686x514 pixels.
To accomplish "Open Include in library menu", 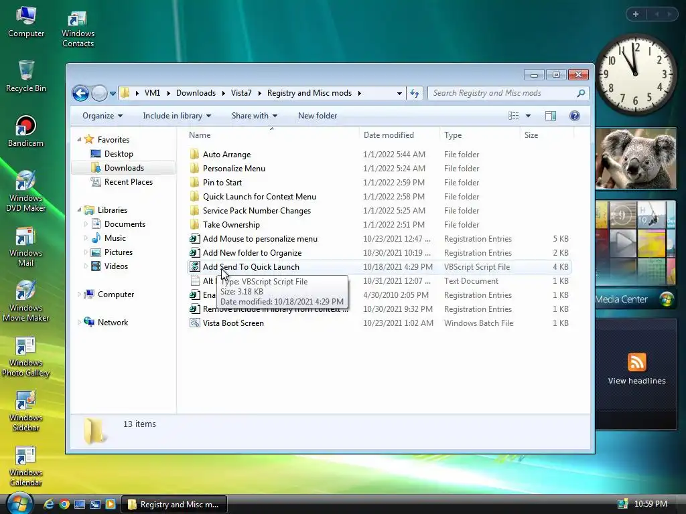I will [177, 116].
